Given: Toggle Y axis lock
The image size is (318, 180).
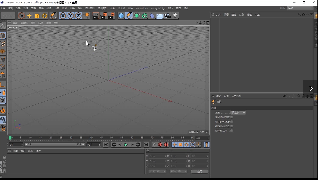Looking at the screenshot, I should tap(71, 16).
